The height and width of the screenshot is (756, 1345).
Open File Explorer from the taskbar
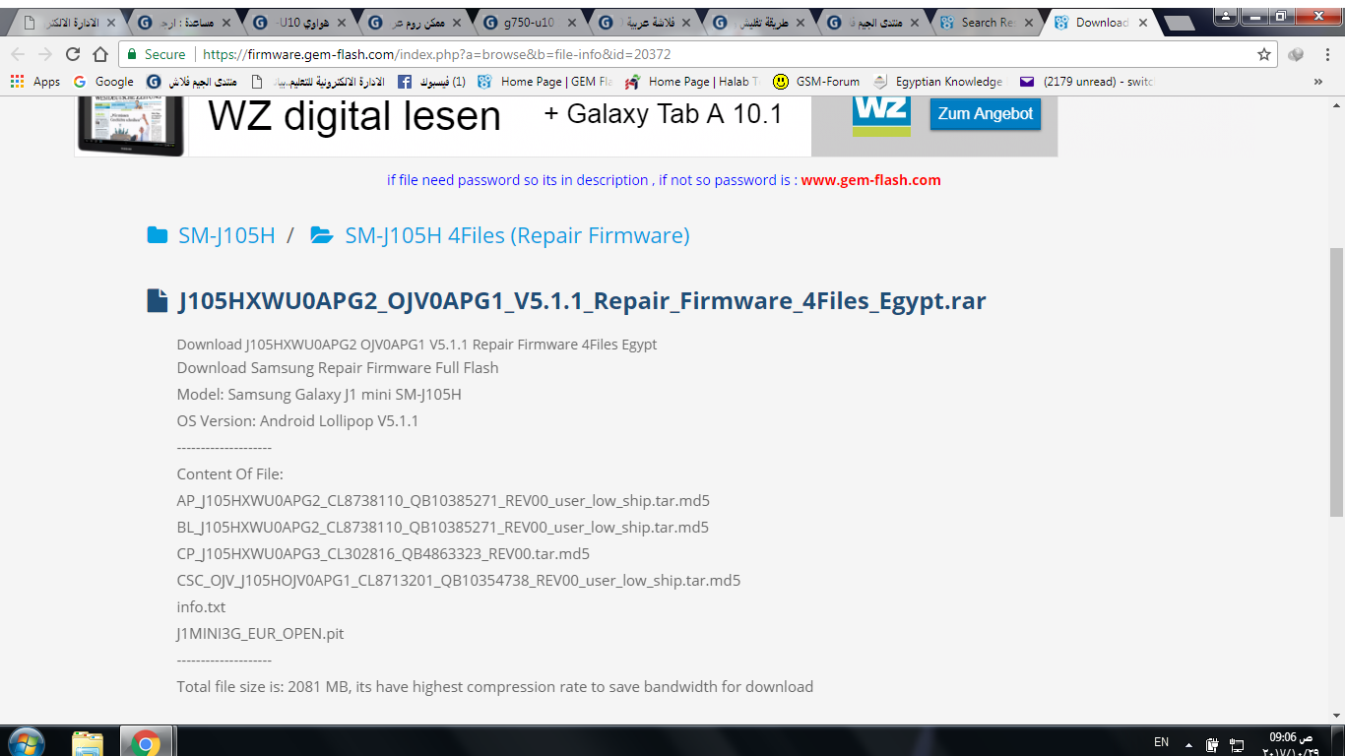[88, 742]
